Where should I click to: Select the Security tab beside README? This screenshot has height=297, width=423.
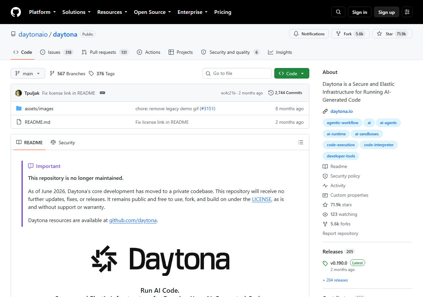[x=63, y=143]
